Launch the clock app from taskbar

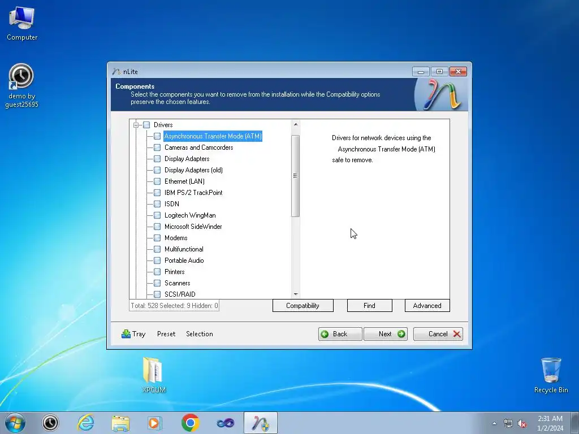tap(50, 423)
